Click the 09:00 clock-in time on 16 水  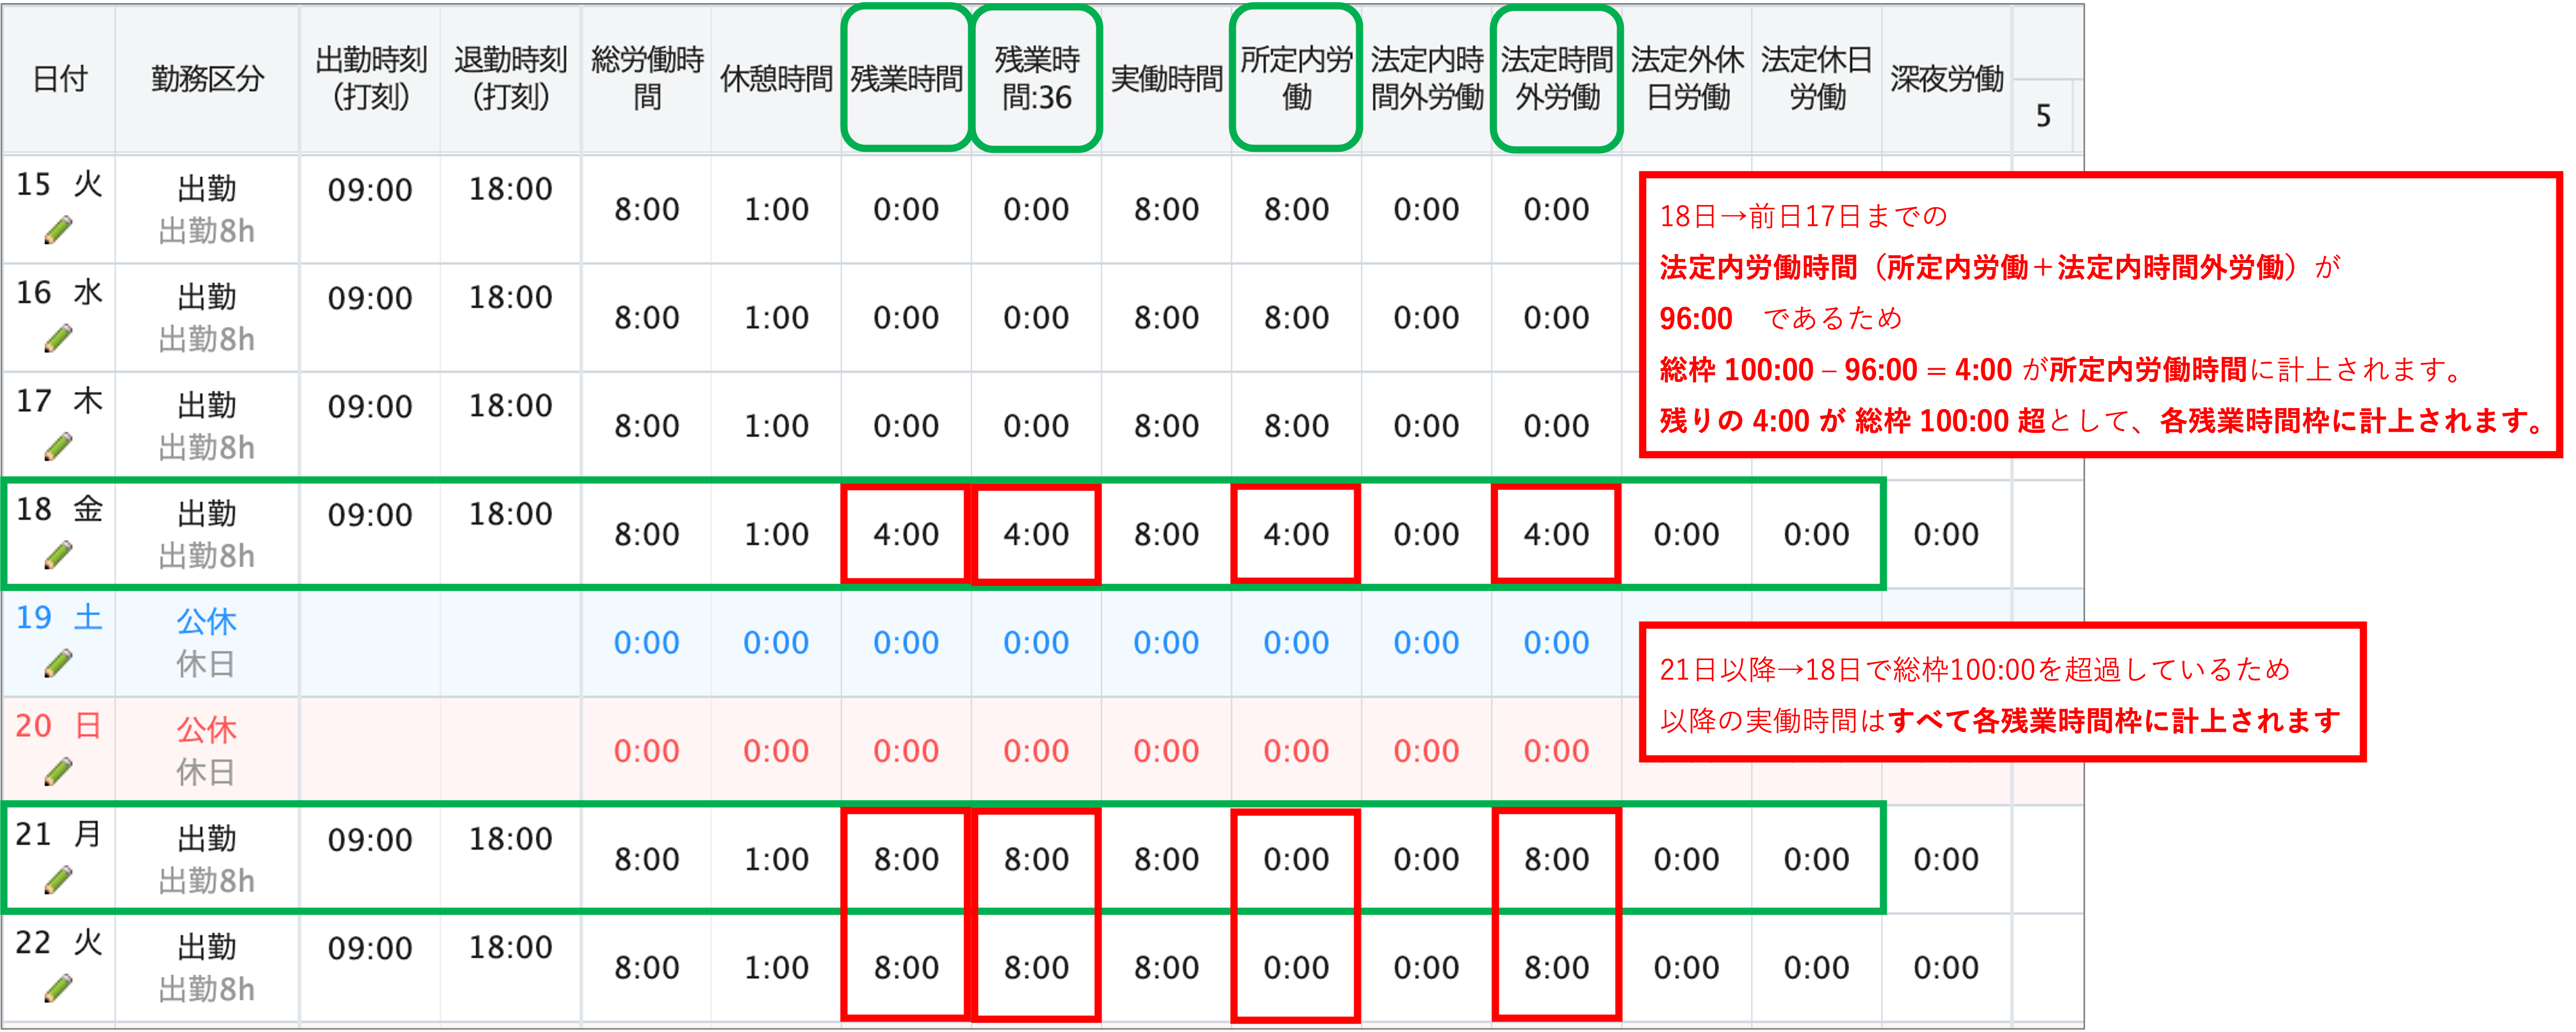(x=370, y=298)
